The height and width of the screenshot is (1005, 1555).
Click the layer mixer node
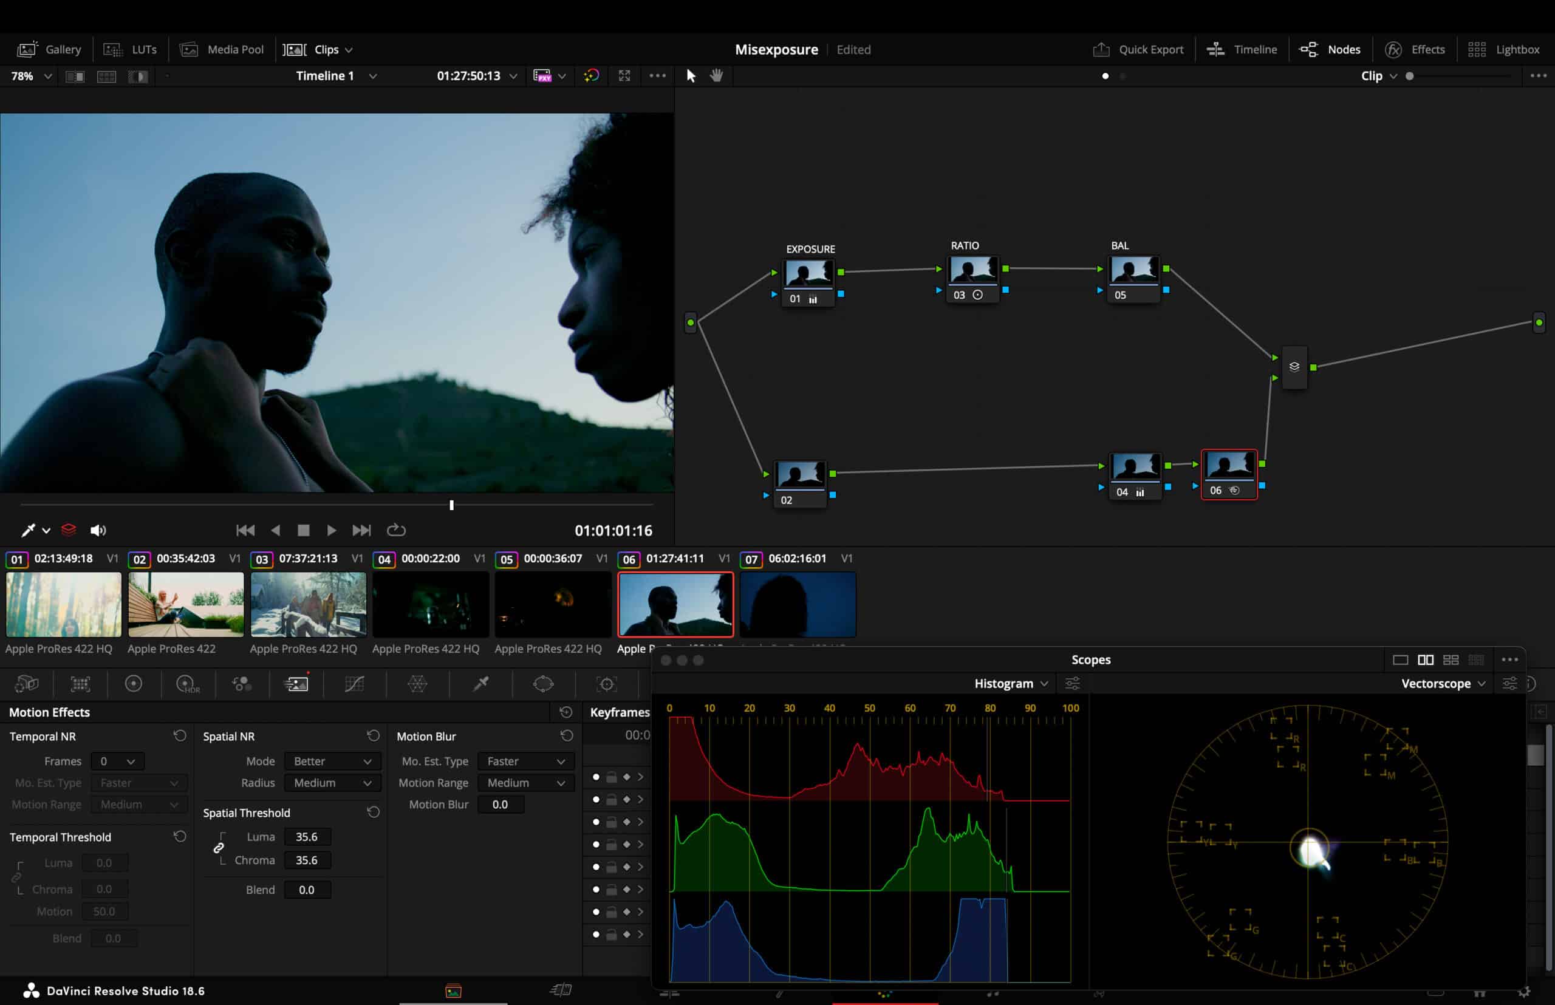[1294, 367]
